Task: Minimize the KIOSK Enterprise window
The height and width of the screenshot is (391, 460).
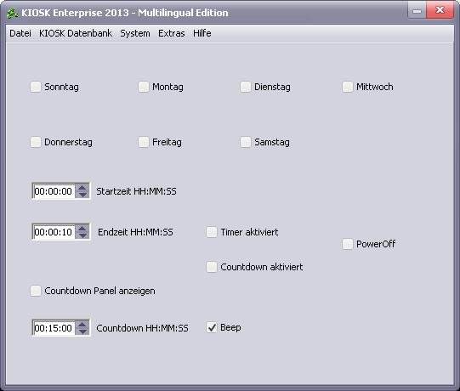Action: coord(417,11)
